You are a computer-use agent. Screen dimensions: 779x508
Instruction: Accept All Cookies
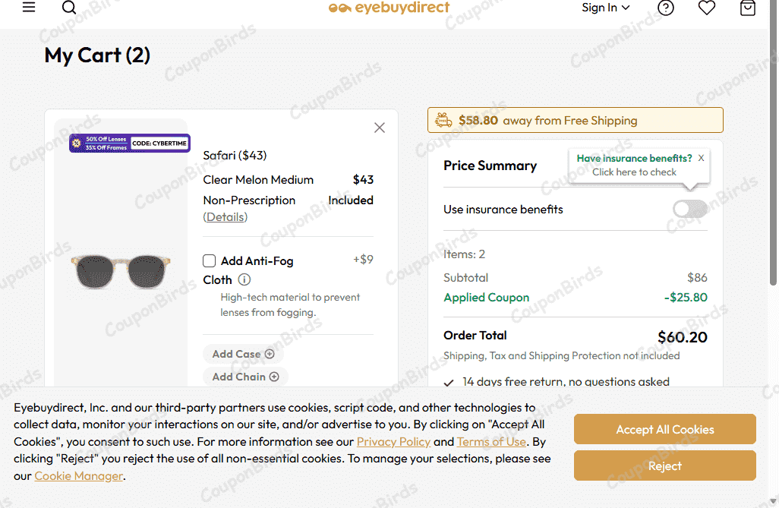point(664,429)
